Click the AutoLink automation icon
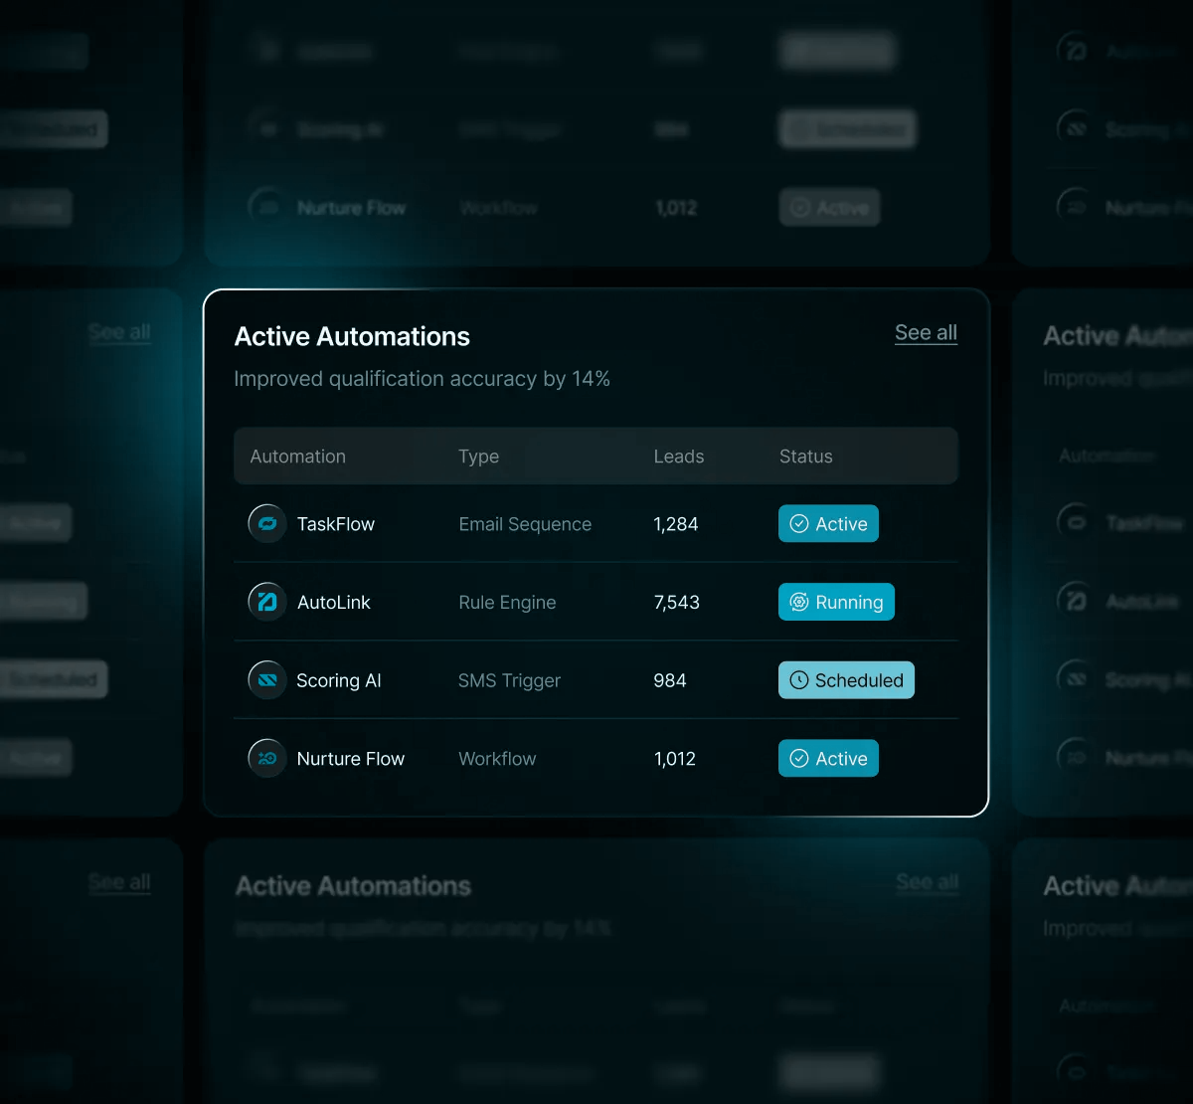1193x1104 pixels. [x=266, y=602]
